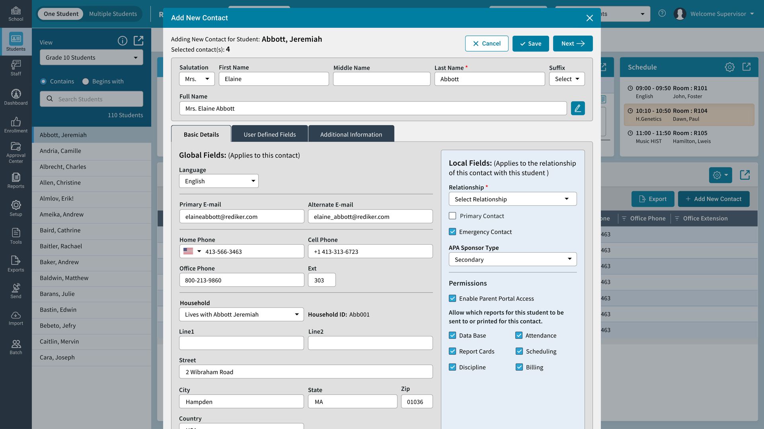Open the Staff section in sidebar

click(16, 68)
